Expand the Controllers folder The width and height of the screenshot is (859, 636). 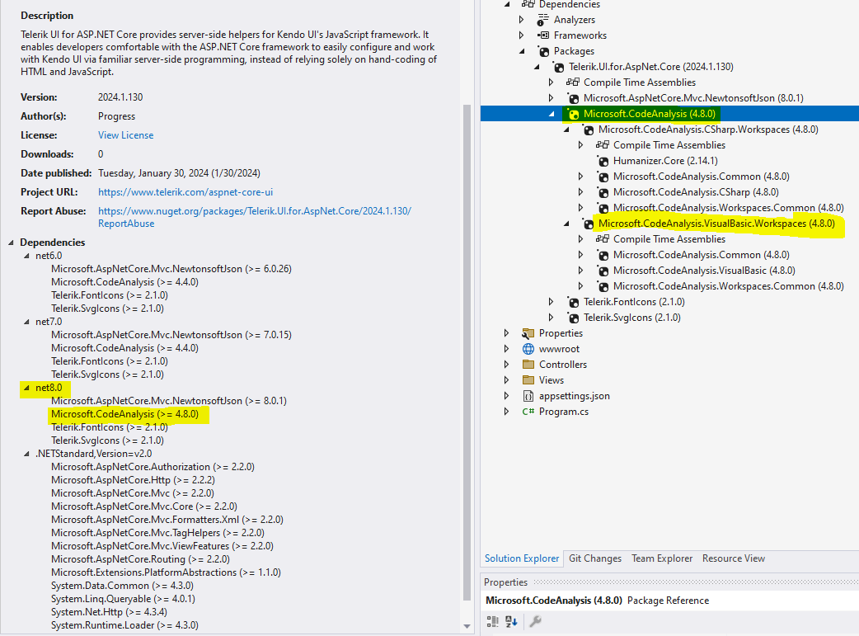(506, 364)
